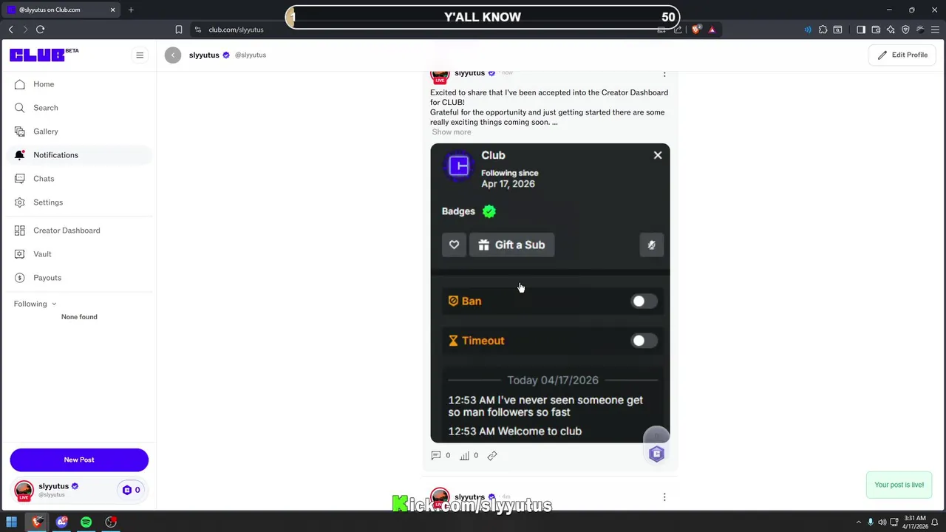Click the New Post button
Viewport: 946px width, 532px height.
tap(79, 460)
